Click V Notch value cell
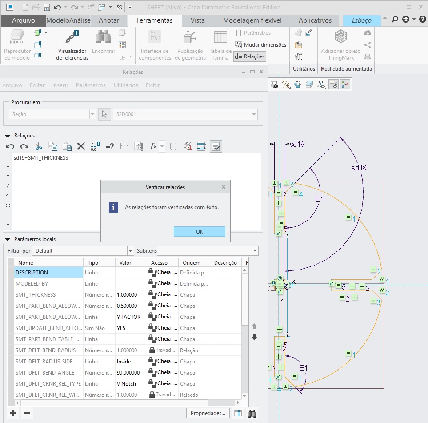 click(131, 384)
